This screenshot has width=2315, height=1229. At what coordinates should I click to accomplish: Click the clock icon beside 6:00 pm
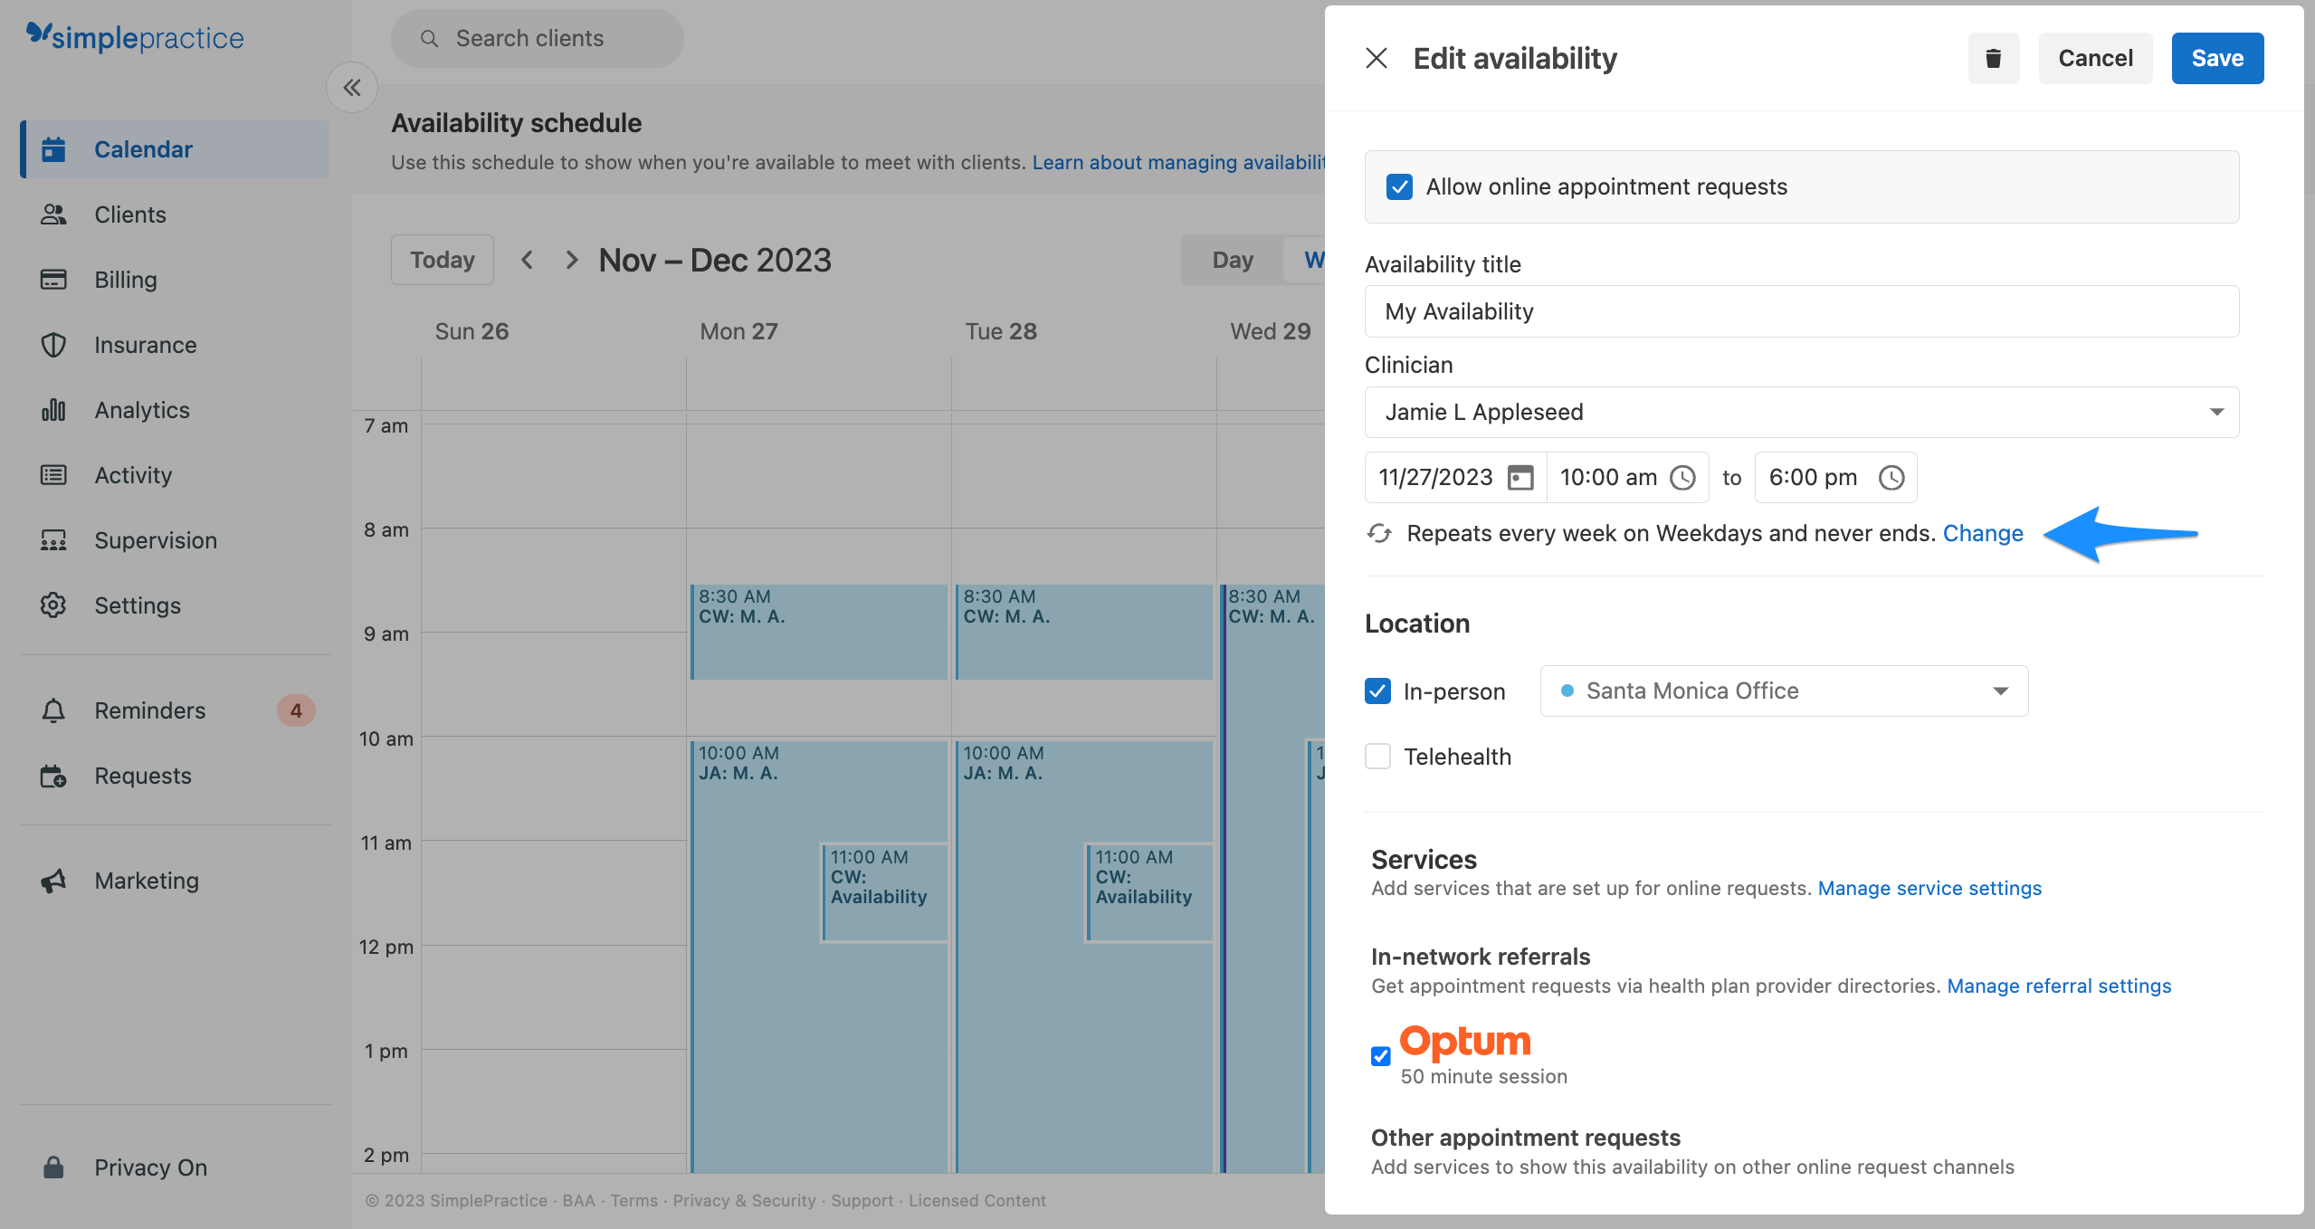(1891, 478)
